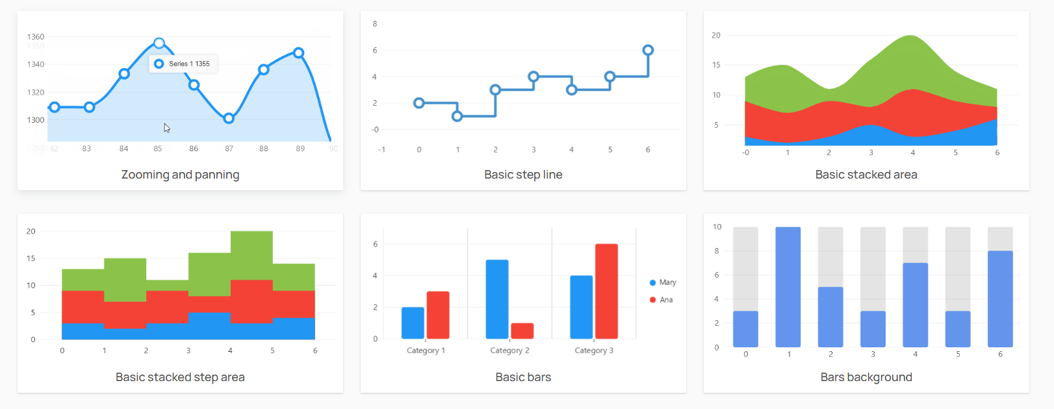Open the Basic stacked step area example
Viewport: 1054px width, 409px height.
(180, 377)
